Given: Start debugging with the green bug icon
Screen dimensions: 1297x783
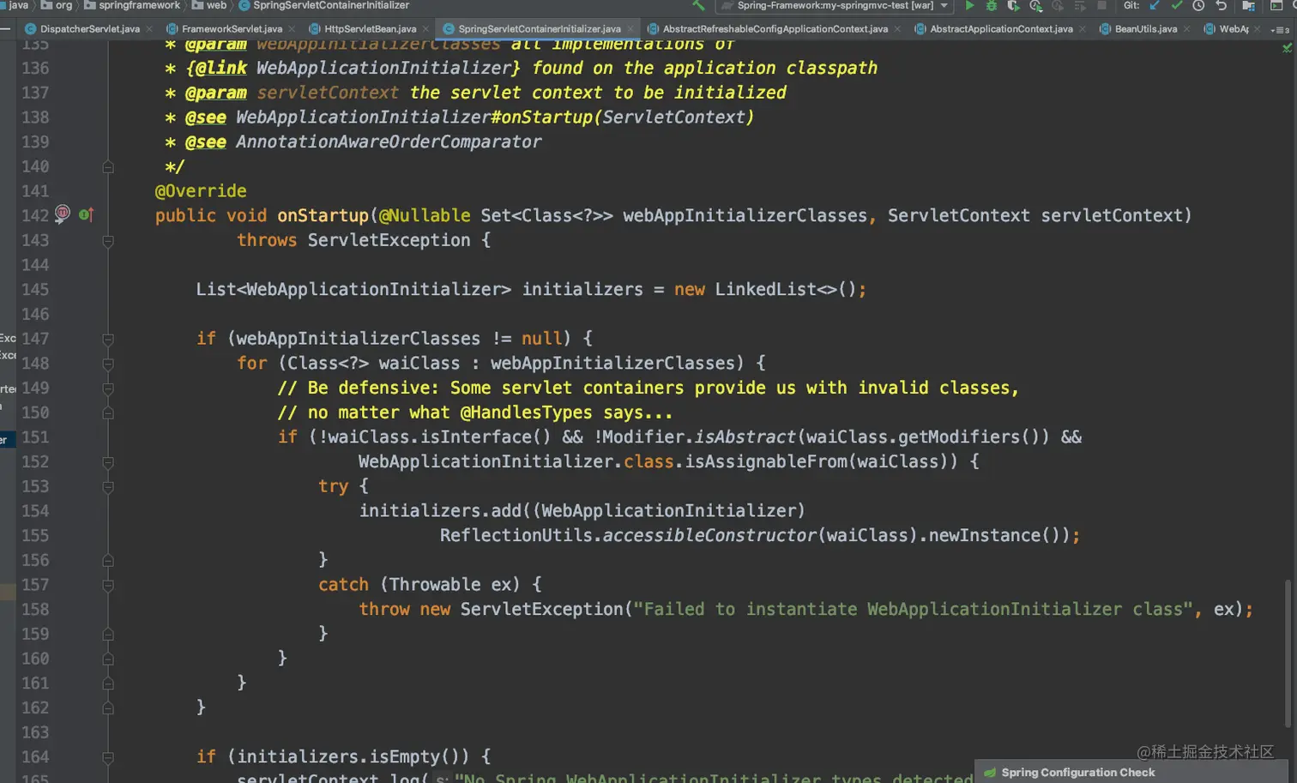Looking at the screenshot, I should click(992, 5).
